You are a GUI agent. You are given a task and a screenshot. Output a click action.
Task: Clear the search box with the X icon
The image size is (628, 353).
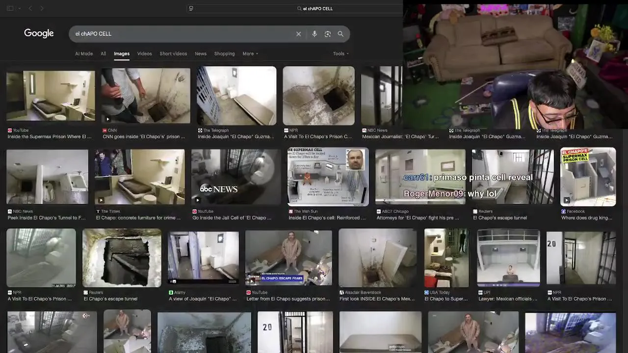(x=298, y=34)
